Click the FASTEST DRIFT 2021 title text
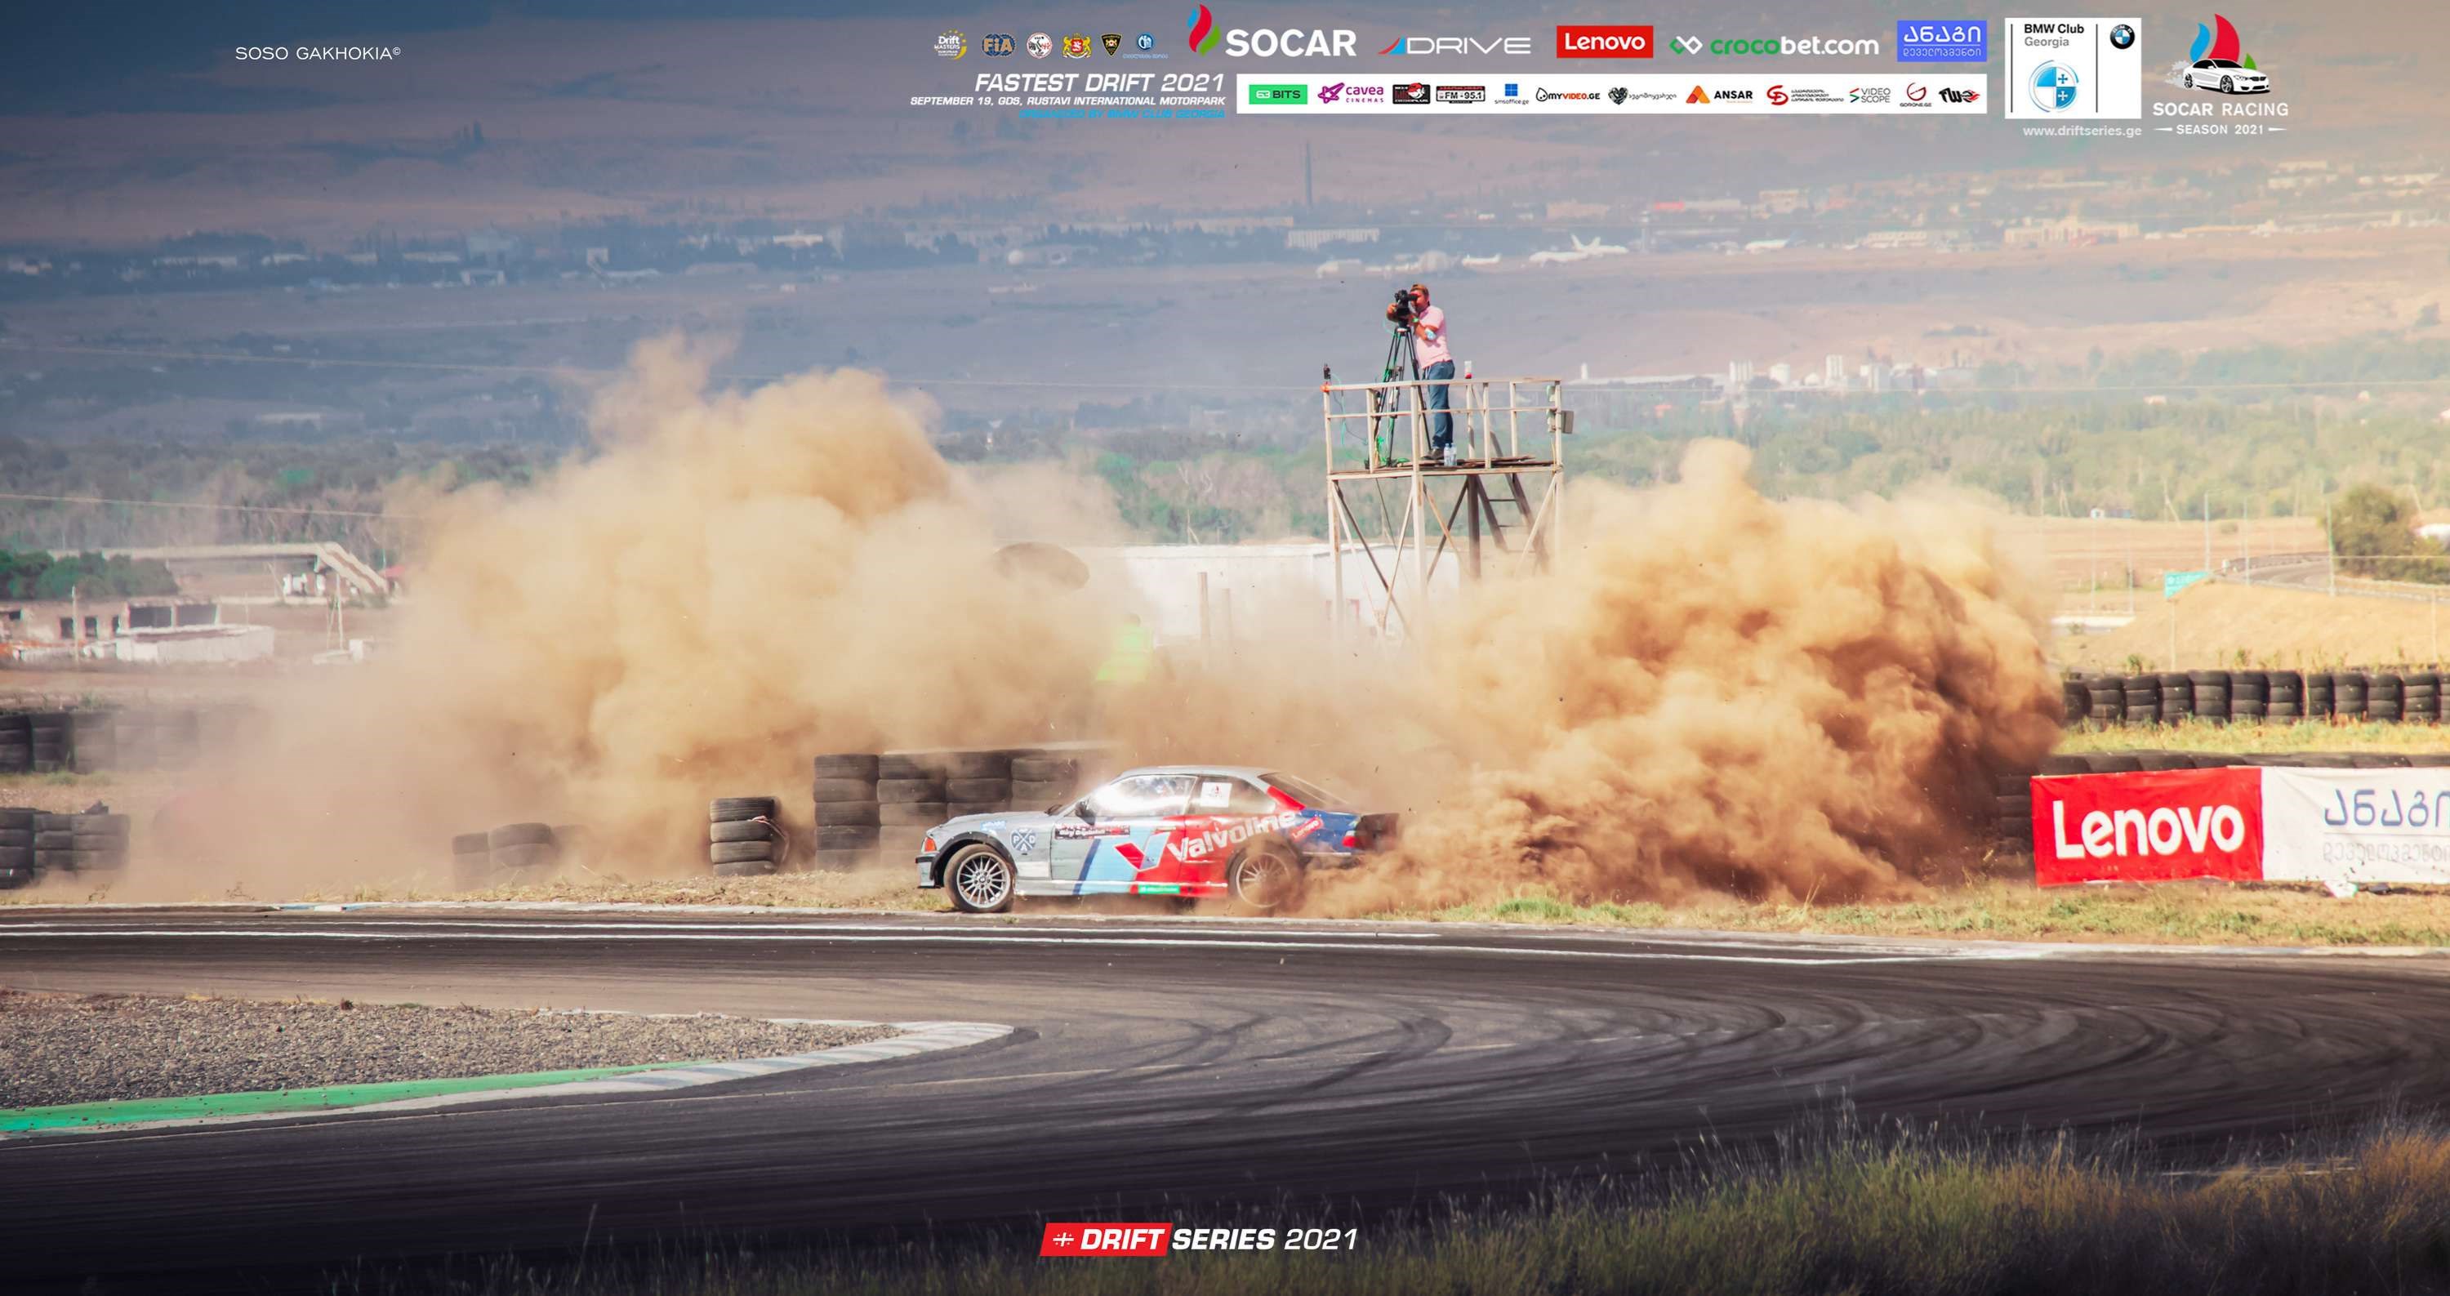This screenshot has width=2450, height=1296. tap(1098, 82)
